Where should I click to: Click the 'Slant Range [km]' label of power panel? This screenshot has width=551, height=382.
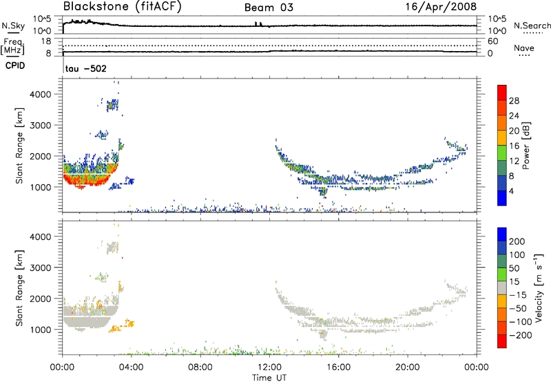pos(19,145)
